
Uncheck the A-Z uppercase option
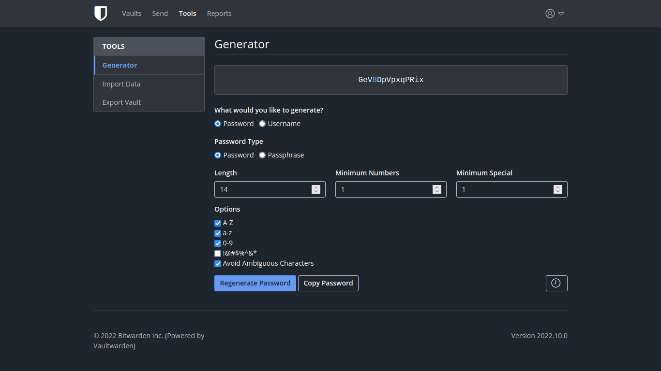click(x=218, y=223)
